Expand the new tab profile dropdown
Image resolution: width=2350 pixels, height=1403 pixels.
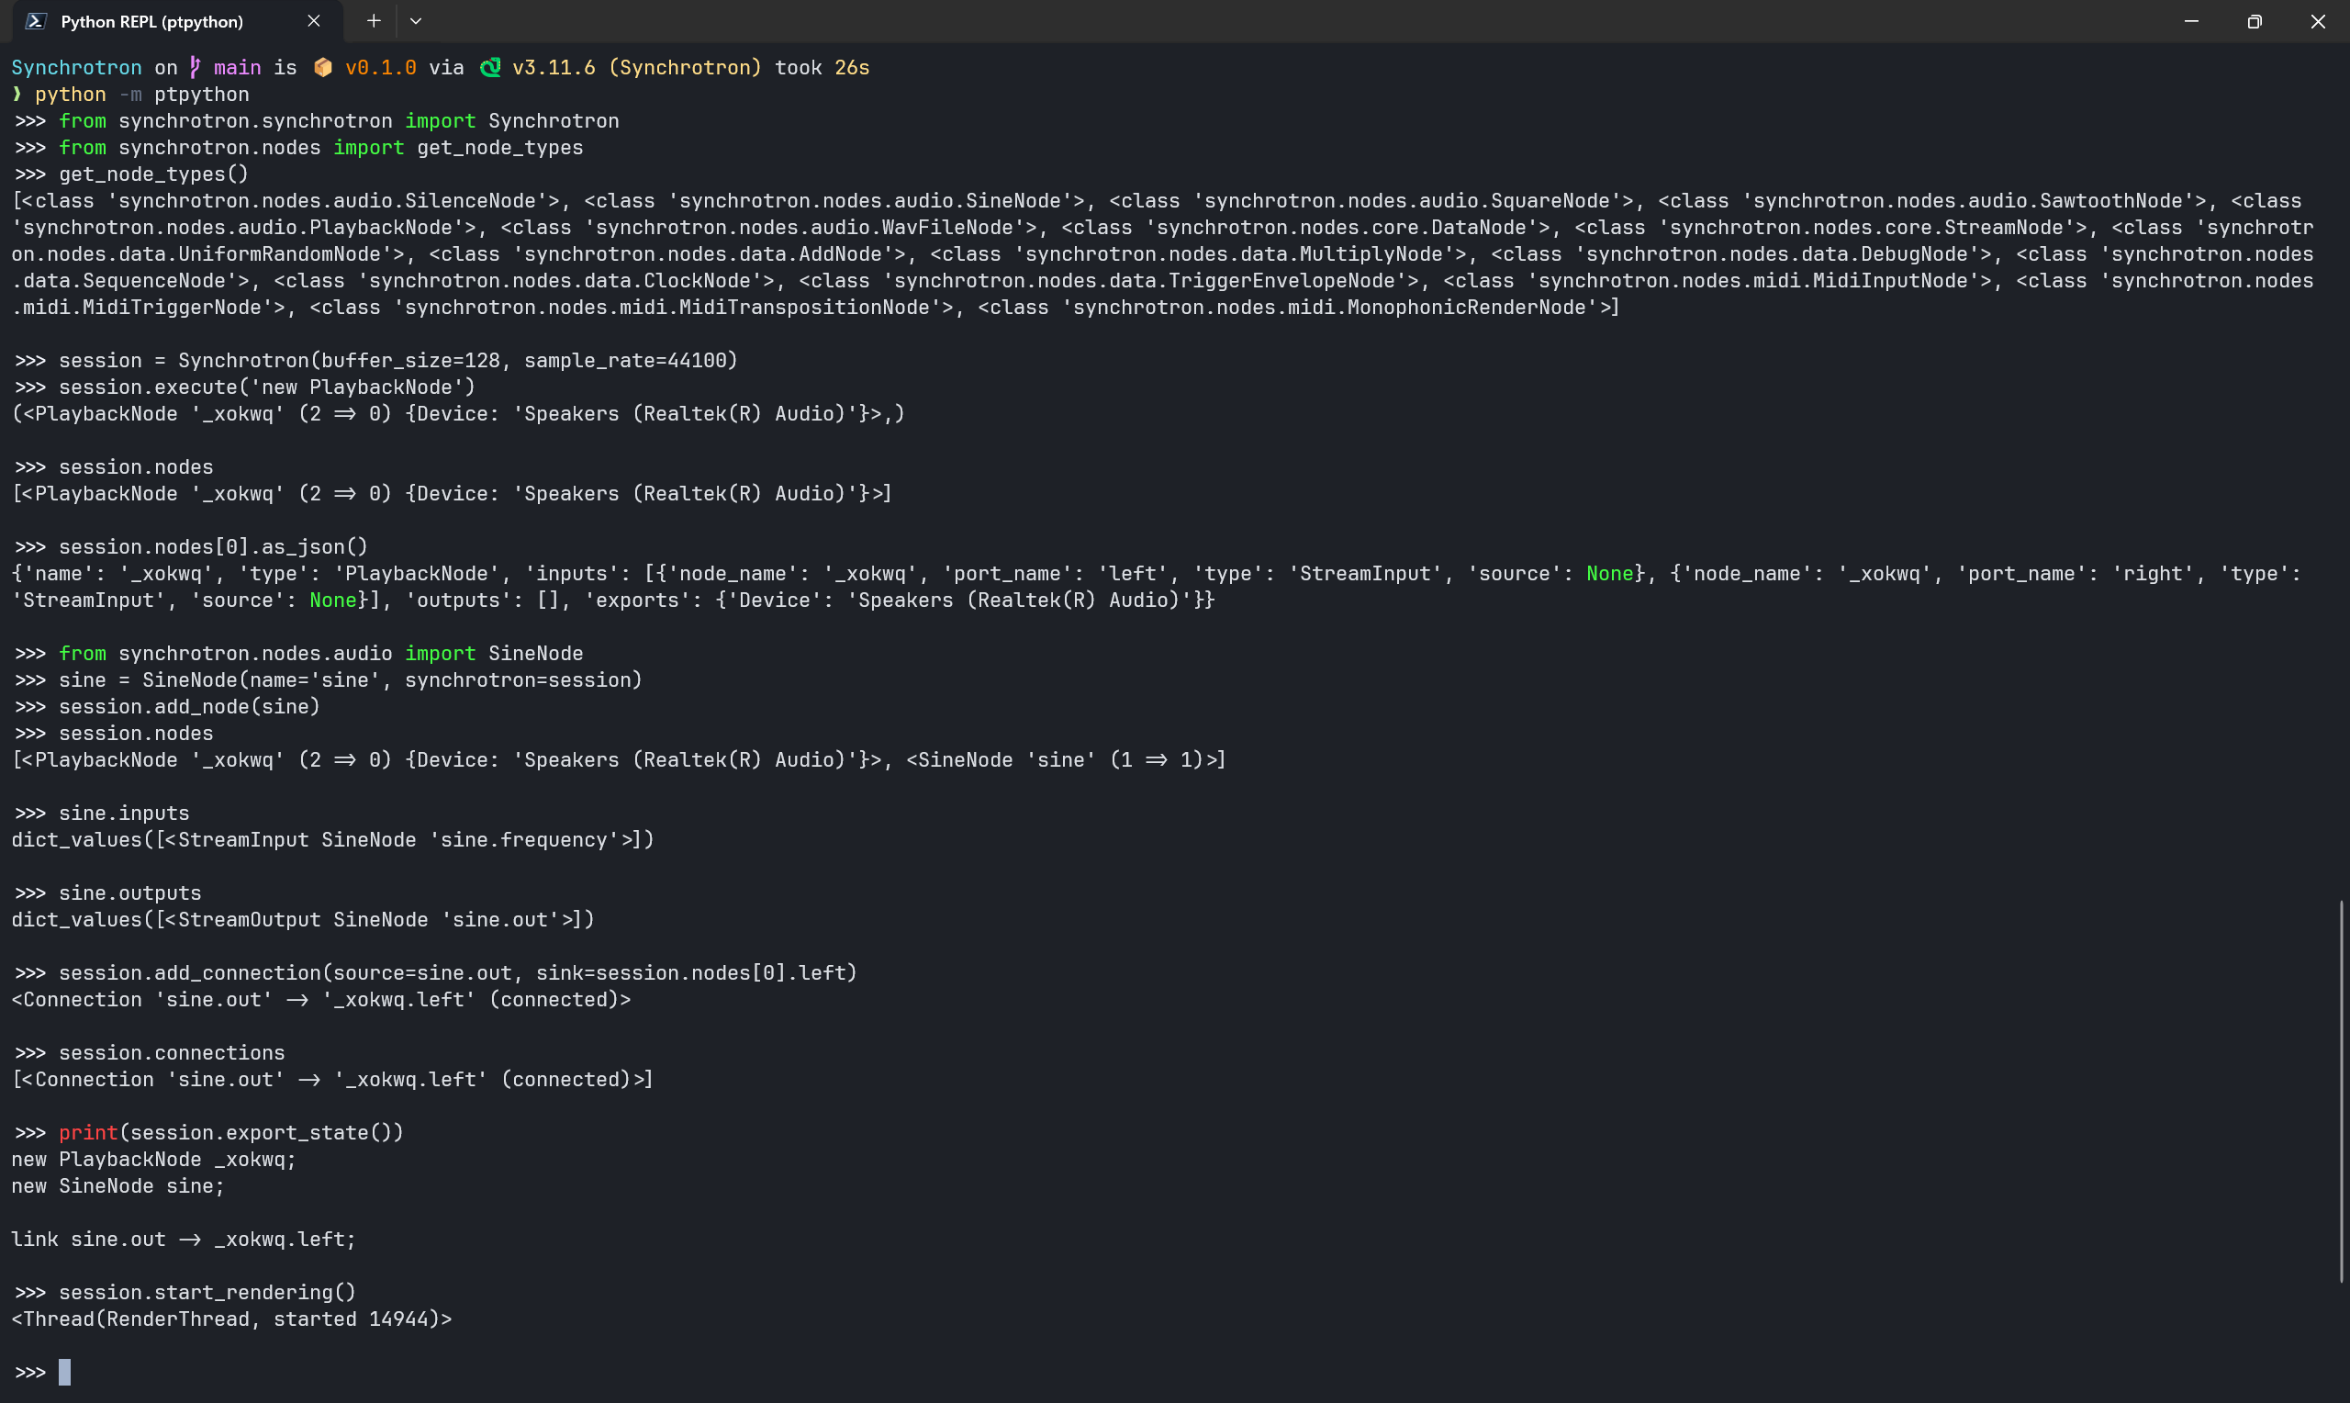416,21
